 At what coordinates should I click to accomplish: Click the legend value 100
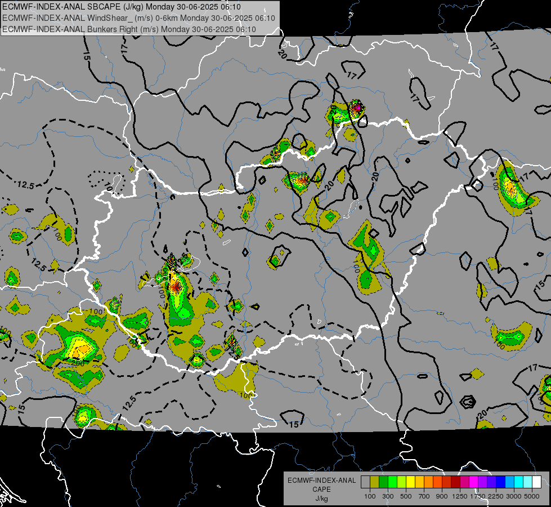pyautogui.click(x=370, y=496)
